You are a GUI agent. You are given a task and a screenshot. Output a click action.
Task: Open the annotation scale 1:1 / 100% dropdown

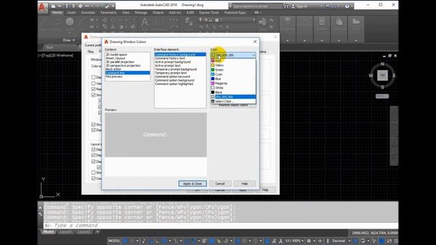[294, 241]
